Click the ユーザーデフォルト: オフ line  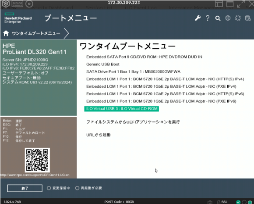click(25, 73)
